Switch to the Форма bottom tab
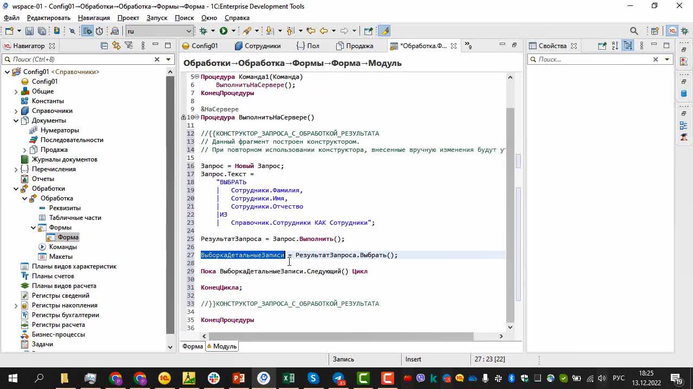This screenshot has height=389, width=693. click(192, 346)
